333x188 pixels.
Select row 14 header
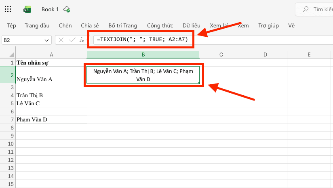8,176
